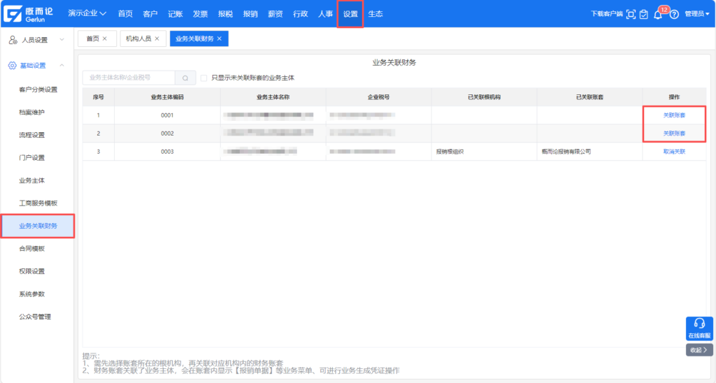
Task: Click 取消关联 for row 0003
Action: (x=674, y=152)
